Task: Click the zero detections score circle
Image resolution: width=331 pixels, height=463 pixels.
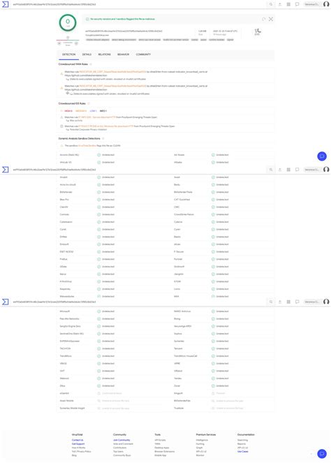Action: click(68, 23)
